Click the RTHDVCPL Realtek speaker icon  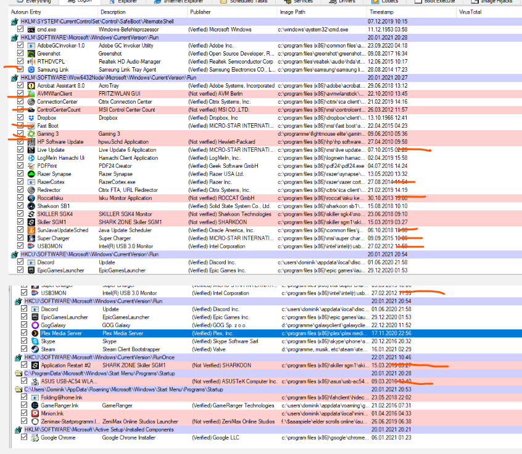(x=31, y=62)
